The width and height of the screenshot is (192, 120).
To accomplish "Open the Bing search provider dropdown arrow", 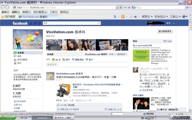I will tap(190, 7).
